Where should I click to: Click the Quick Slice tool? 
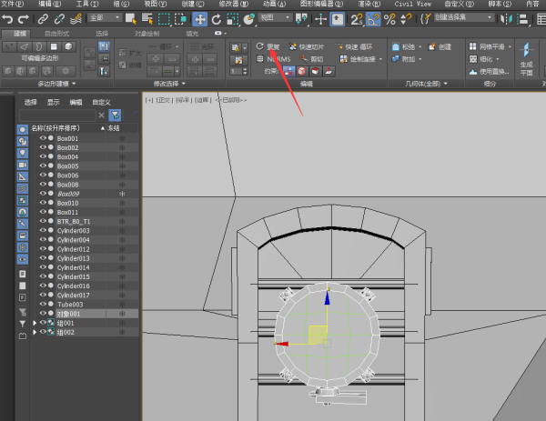coord(306,46)
